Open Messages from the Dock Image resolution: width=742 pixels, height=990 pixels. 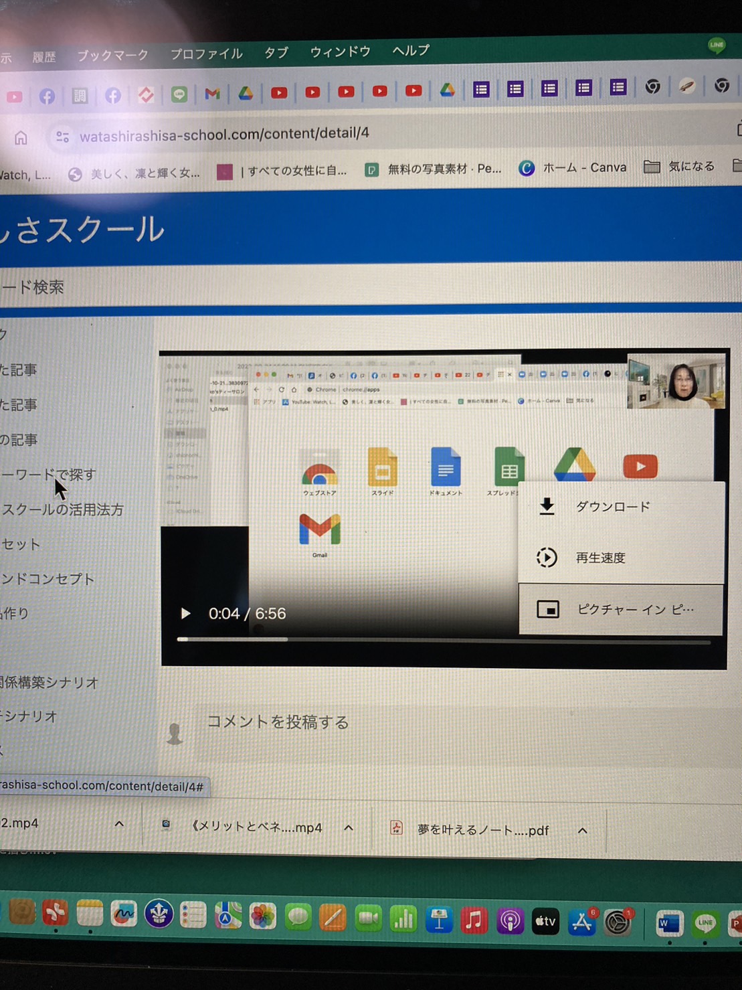point(298,917)
